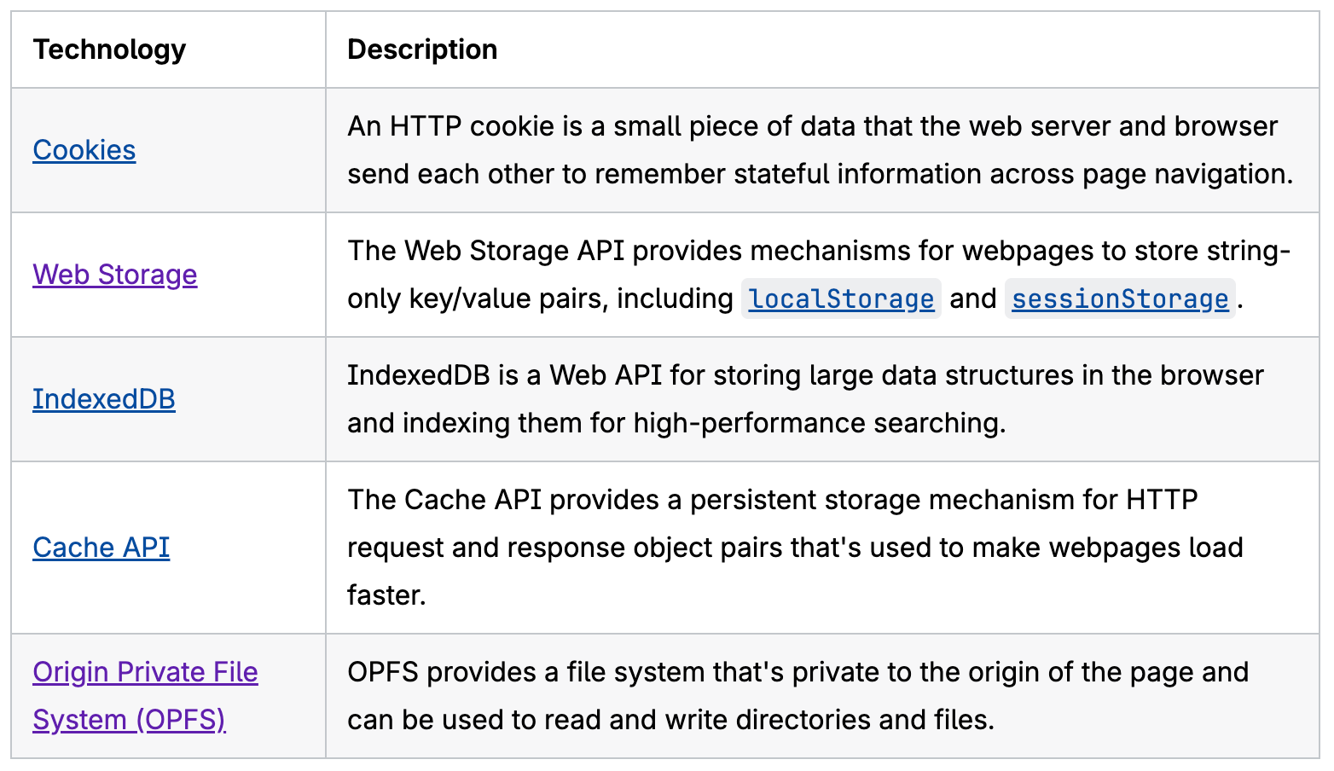Click the Description column header

tap(422, 49)
